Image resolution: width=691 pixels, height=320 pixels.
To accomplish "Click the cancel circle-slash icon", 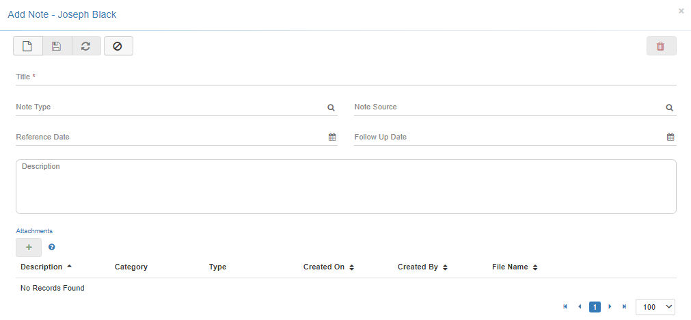I will tap(118, 46).
